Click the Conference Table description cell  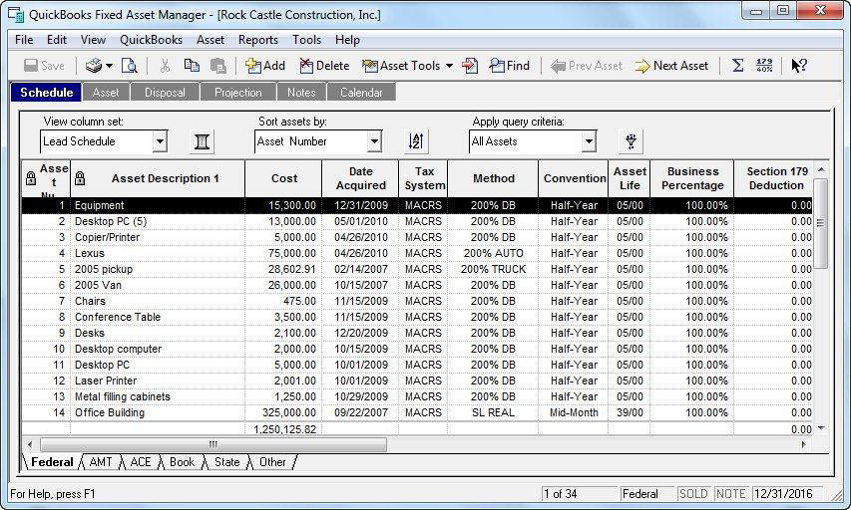pos(158,317)
